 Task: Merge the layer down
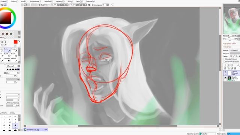[228, 68]
